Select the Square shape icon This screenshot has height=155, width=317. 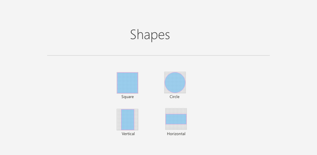click(127, 83)
